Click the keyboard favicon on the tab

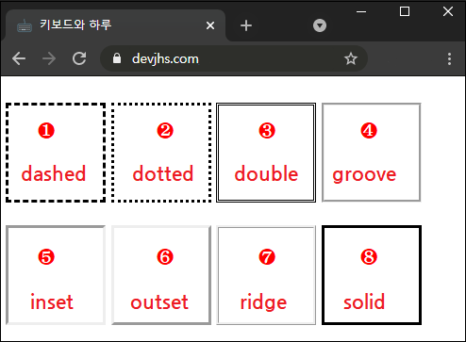pos(25,25)
